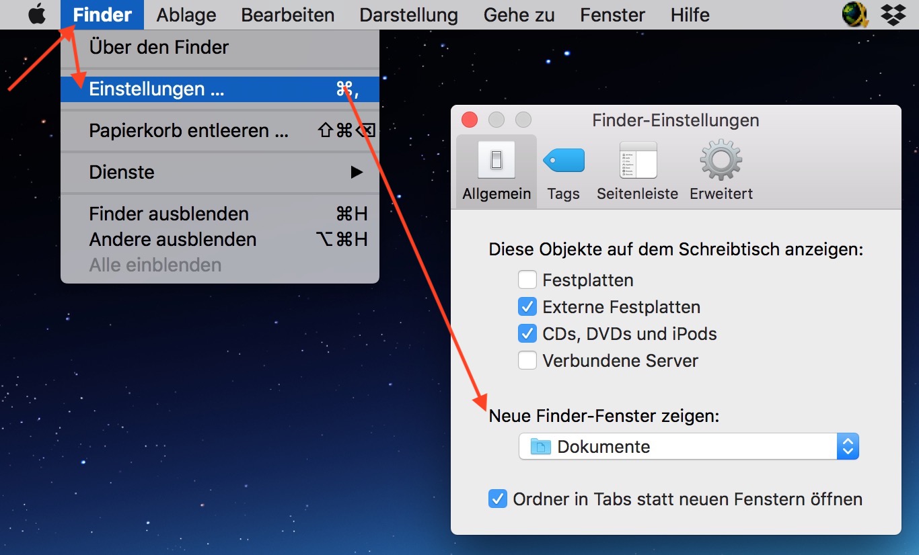
Task: Choose Einstellungen from Finder menu
Action: click(x=220, y=89)
